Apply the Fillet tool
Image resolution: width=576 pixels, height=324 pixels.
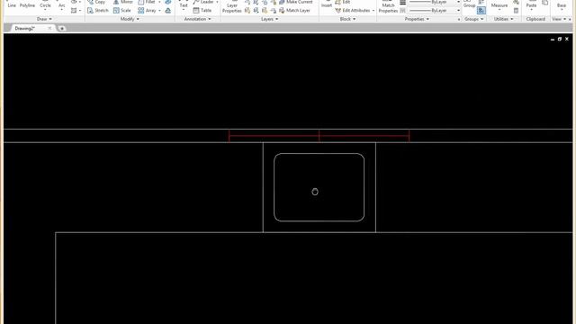tap(147, 2)
